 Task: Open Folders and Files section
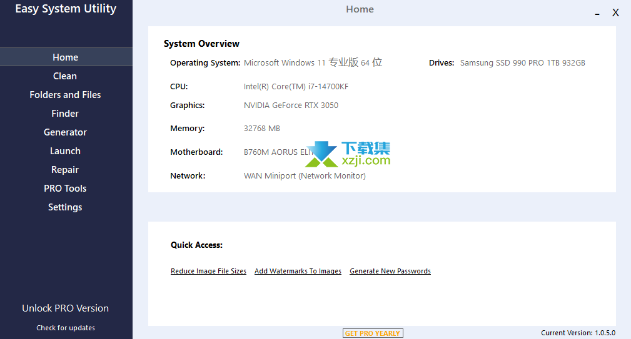pyautogui.click(x=65, y=95)
